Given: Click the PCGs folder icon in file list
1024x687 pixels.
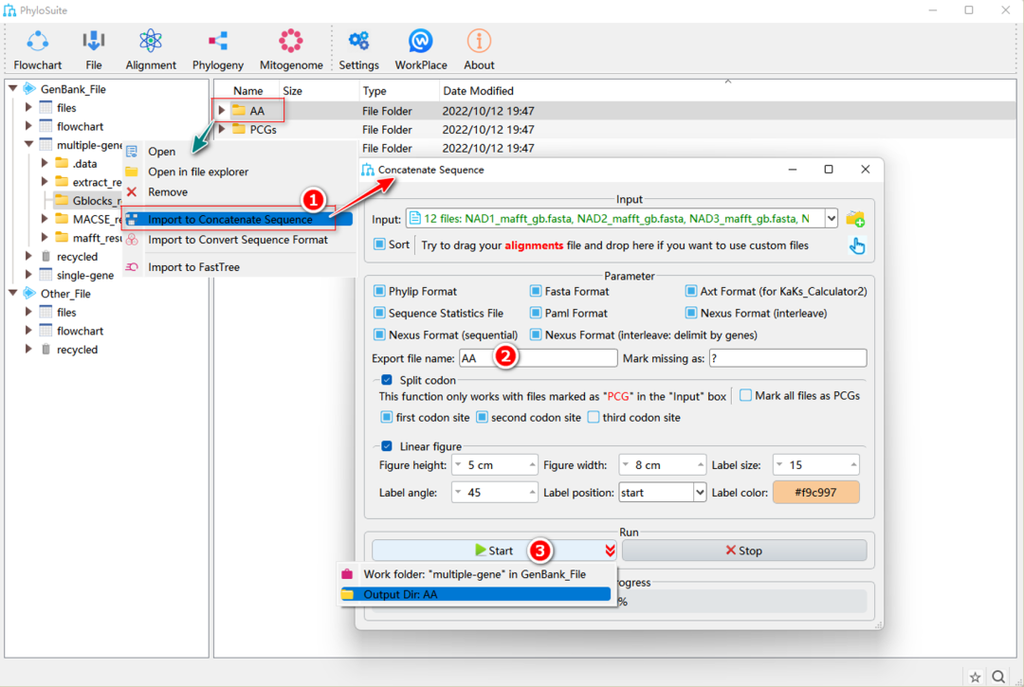Looking at the screenshot, I should tap(239, 129).
